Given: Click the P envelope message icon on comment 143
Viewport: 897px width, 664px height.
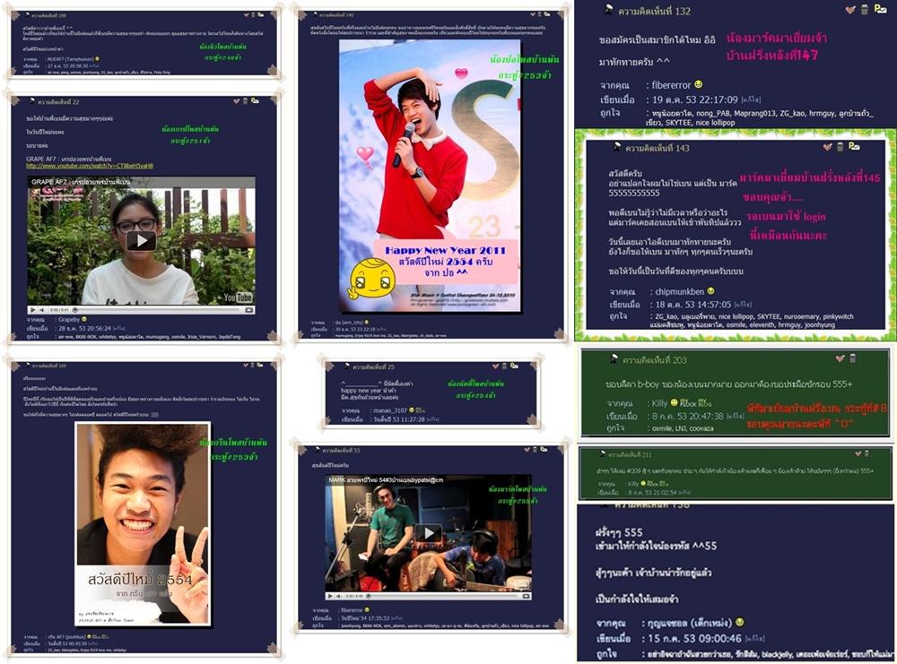Looking at the screenshot, I should point(854,146).
